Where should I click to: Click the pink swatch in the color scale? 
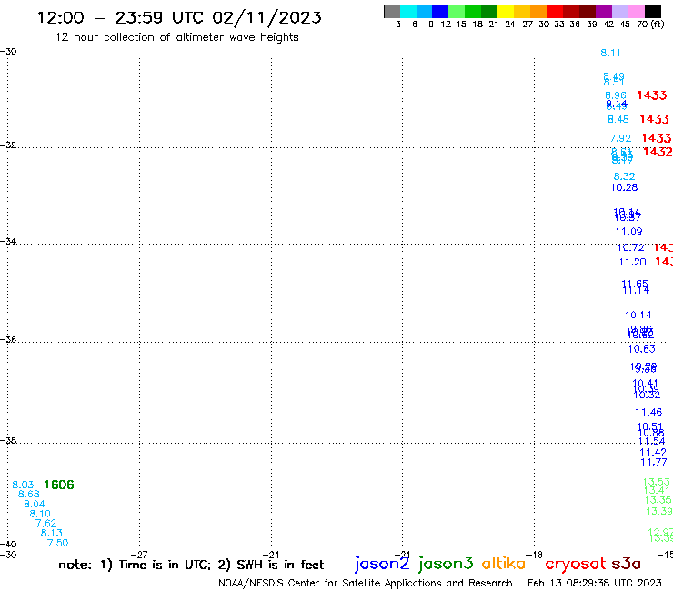(x=636, y=11)
